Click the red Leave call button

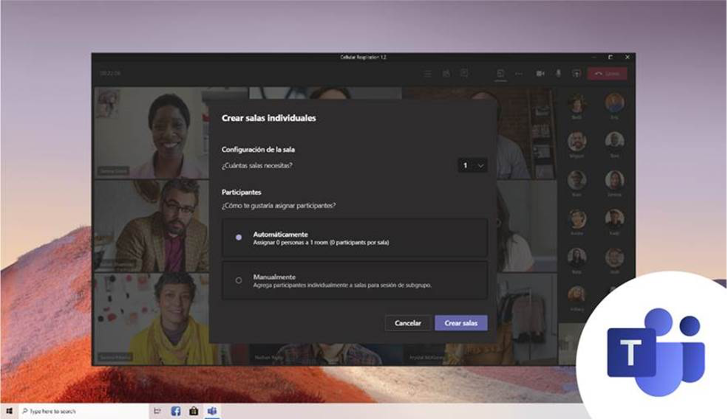pyautogui.click(x=607, y=74)
